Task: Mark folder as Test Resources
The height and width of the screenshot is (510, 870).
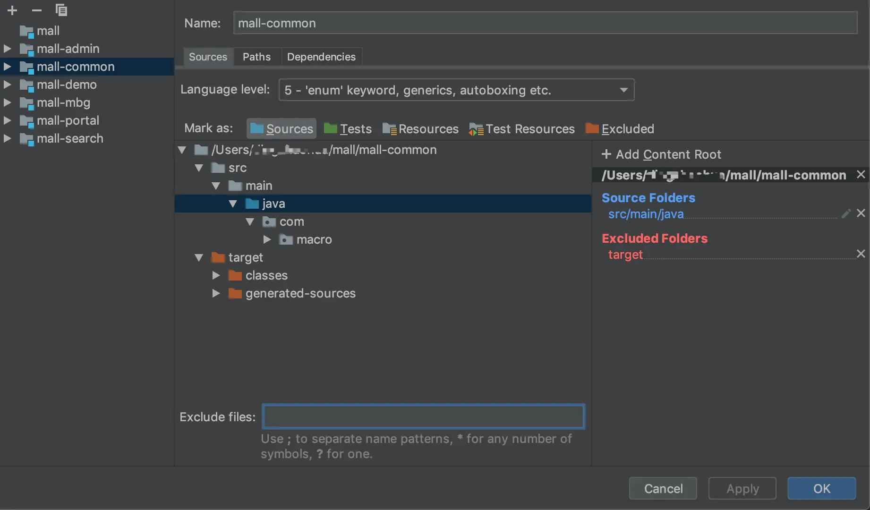Action: point(522,128)
